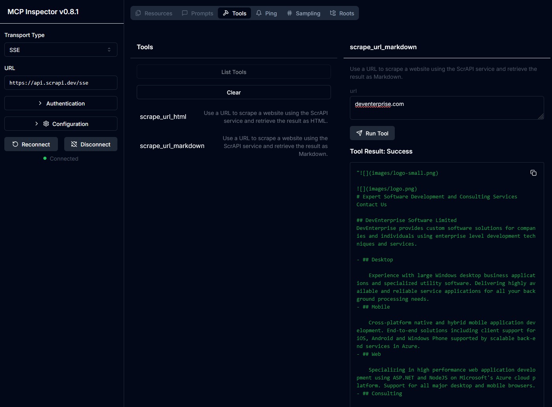Expand the Authentication section
This screenshot has width=552, height=407.
point(61,103)
